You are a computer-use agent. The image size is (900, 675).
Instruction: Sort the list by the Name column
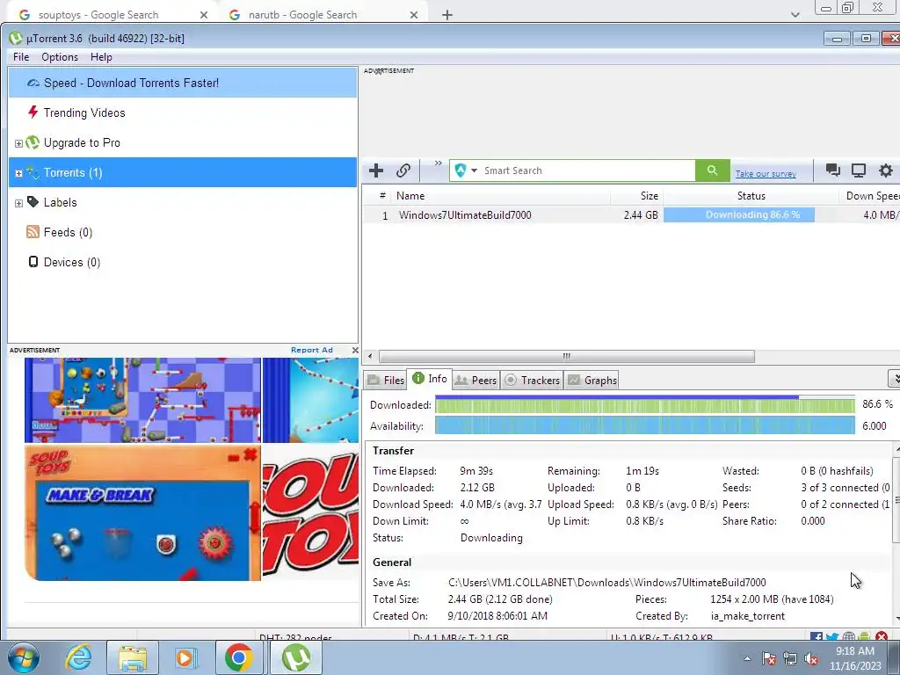410,196
